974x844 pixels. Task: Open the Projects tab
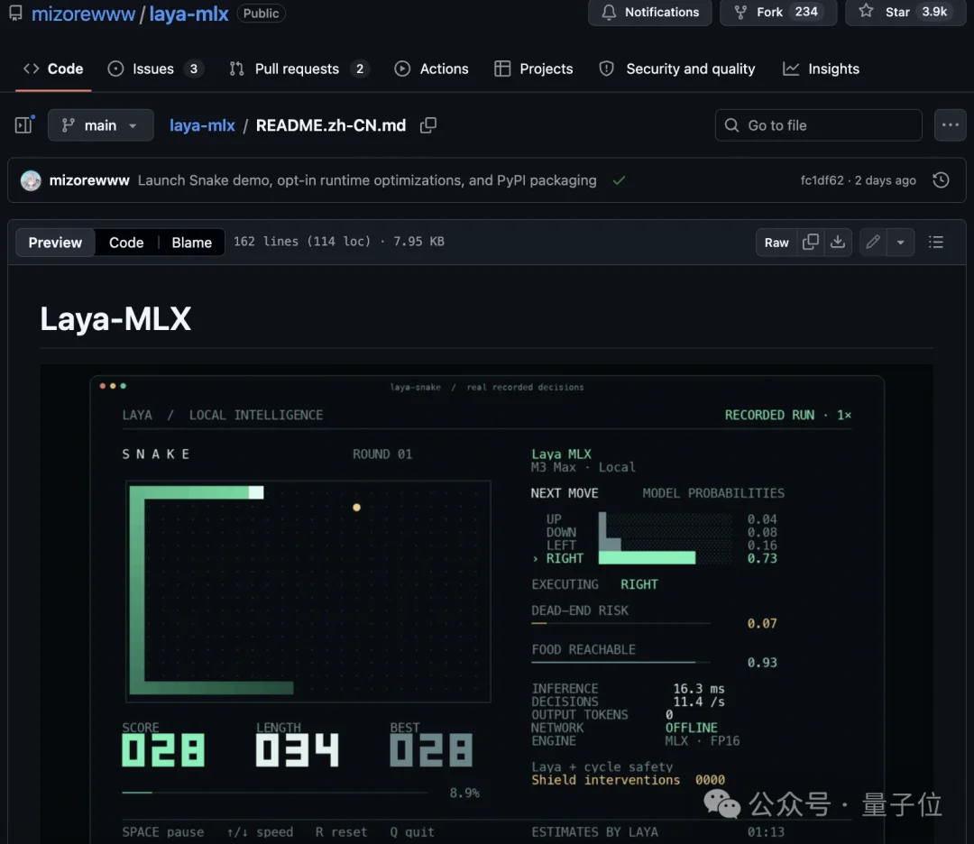tap(534, 69)
